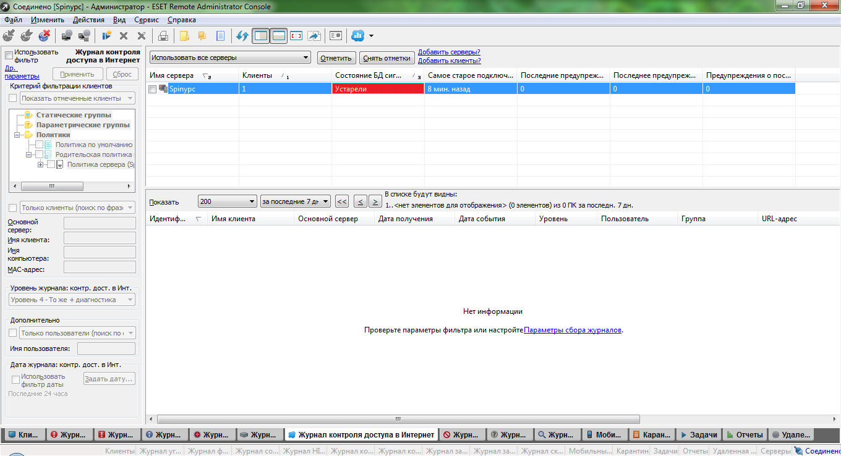Click the Статические группы folder icon

(x=28, y=115)
